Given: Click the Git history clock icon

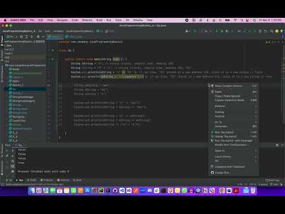Looking at the screenshot, I should click(x=260, y=31).
